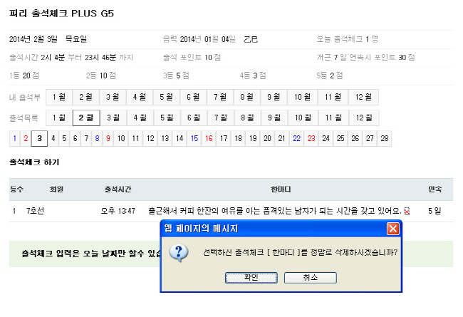
Task: Click the delete icon after the 한마디 comment
Action: tap(407, 211)
